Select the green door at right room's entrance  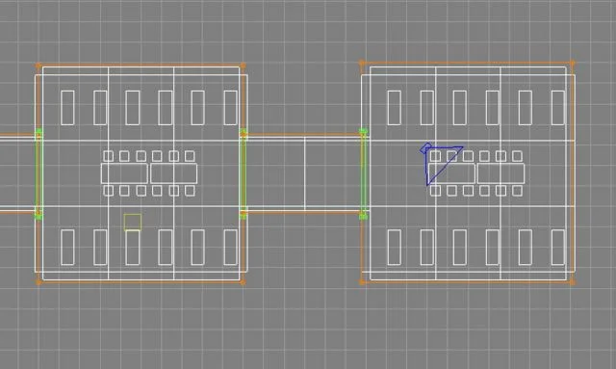coord(364,173)
